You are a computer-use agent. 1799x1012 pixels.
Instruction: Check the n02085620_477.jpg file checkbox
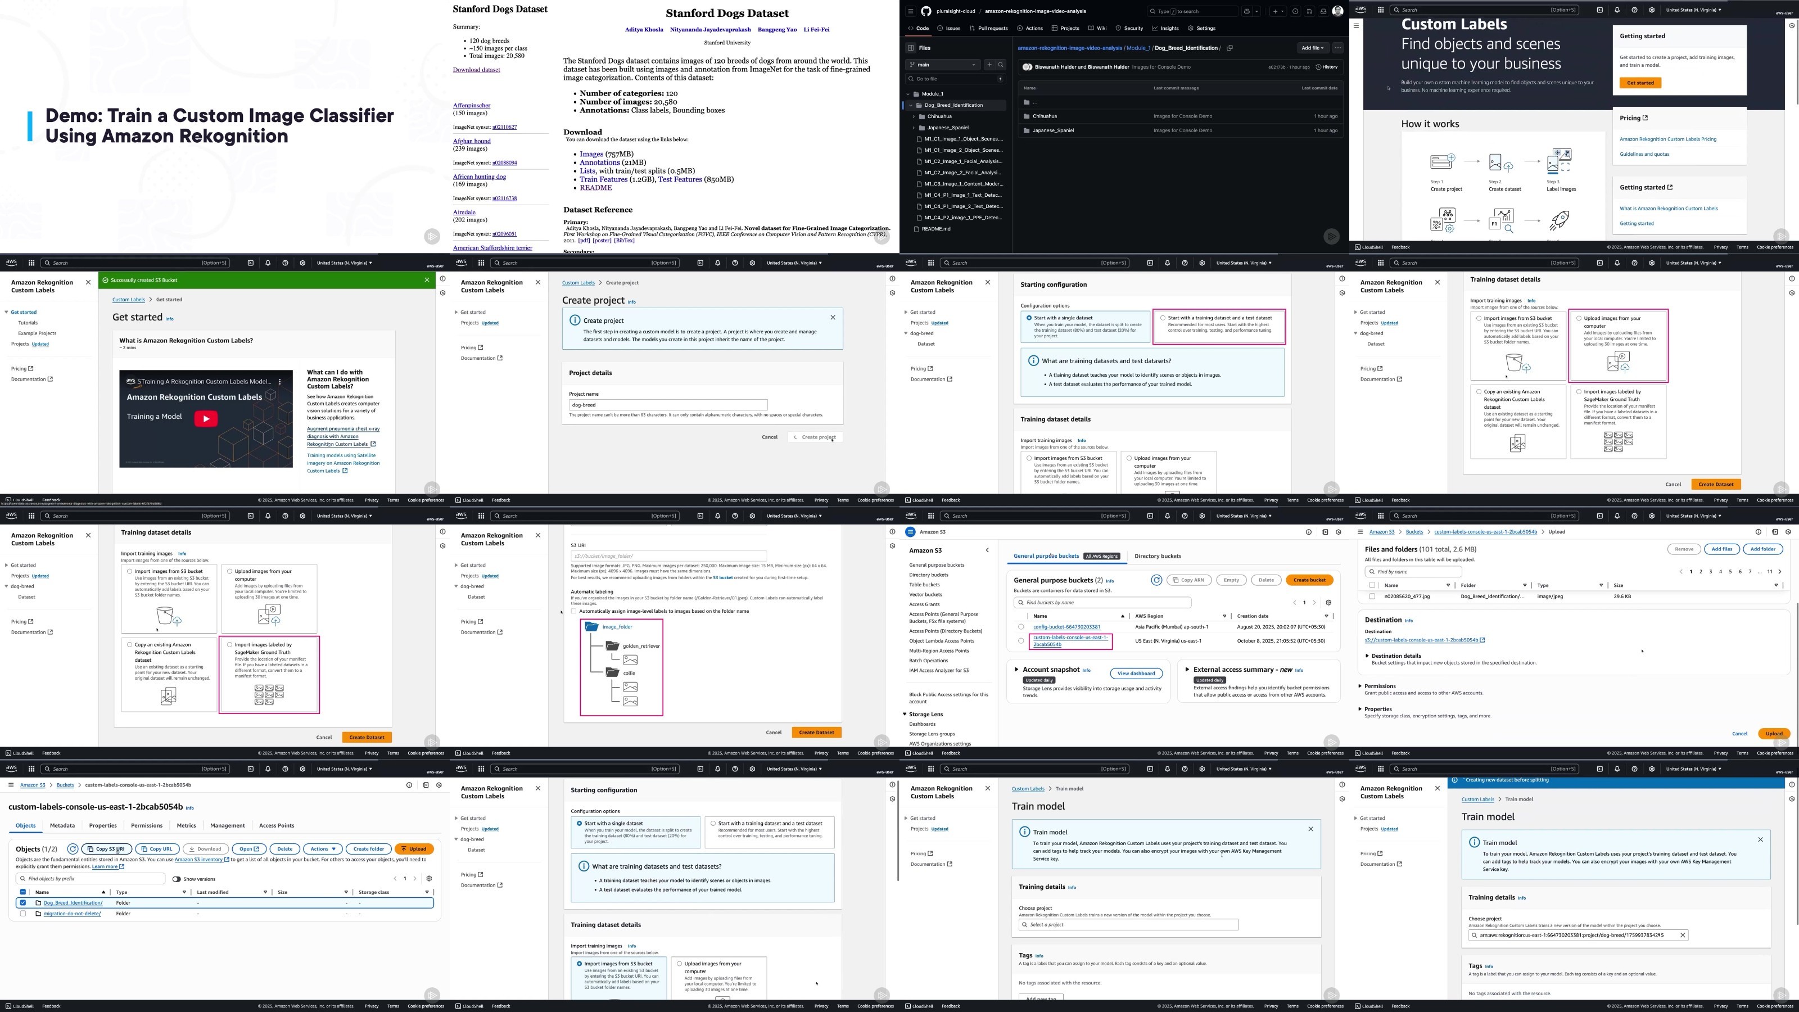pos(1372,597)
